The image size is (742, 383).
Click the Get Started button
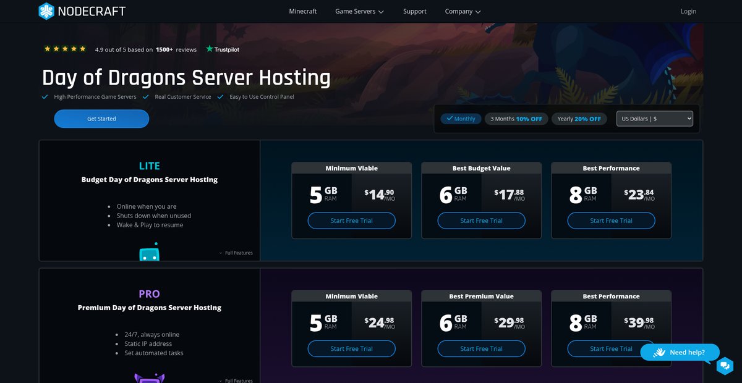tap(101, 119)
